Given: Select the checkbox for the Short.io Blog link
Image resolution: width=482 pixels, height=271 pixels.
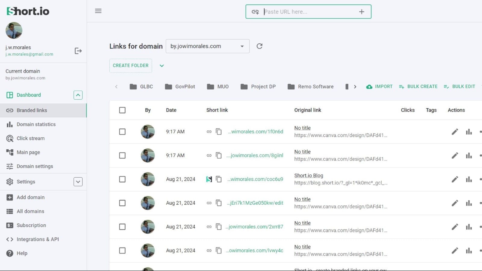Looking at the screenshot, I should pos(122,179).
